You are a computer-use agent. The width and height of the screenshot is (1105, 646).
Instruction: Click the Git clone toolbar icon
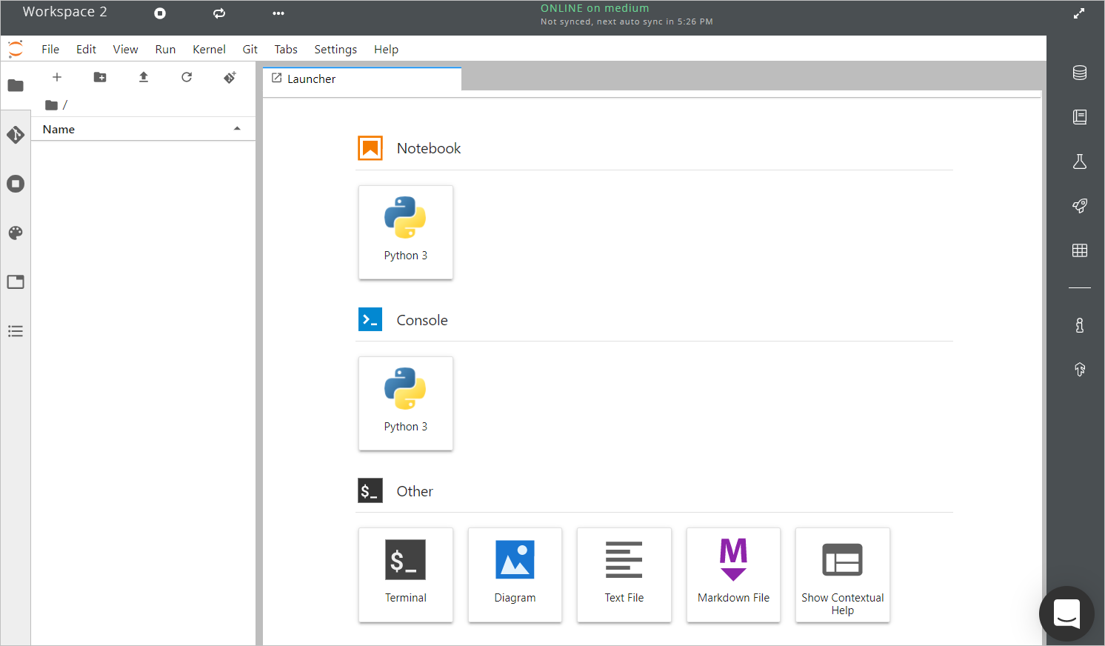click(230, 77)
